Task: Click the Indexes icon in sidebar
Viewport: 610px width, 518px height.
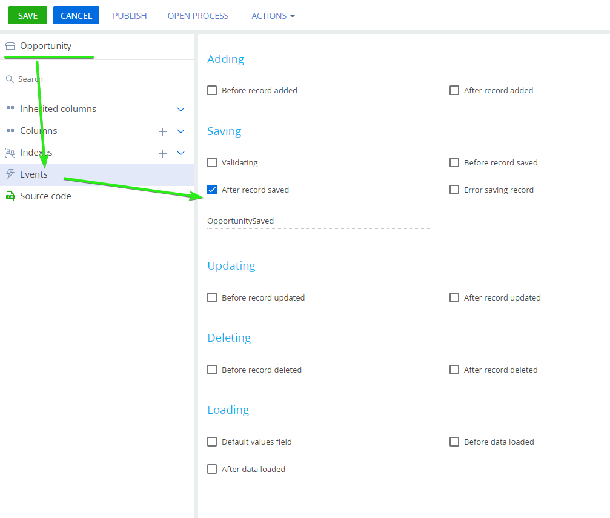Action: coord(10,153)
